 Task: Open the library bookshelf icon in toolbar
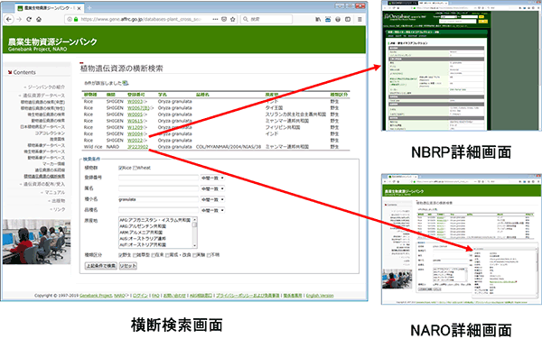click(x=318, y=19)
